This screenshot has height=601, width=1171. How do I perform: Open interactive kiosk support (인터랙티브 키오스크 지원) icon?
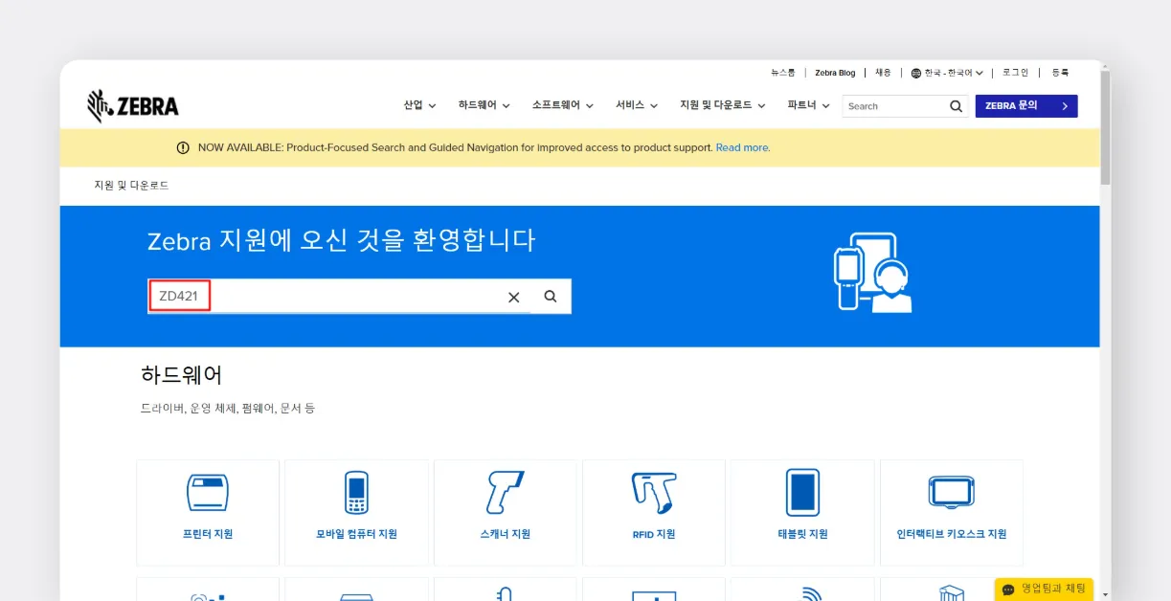click(952, 493)
